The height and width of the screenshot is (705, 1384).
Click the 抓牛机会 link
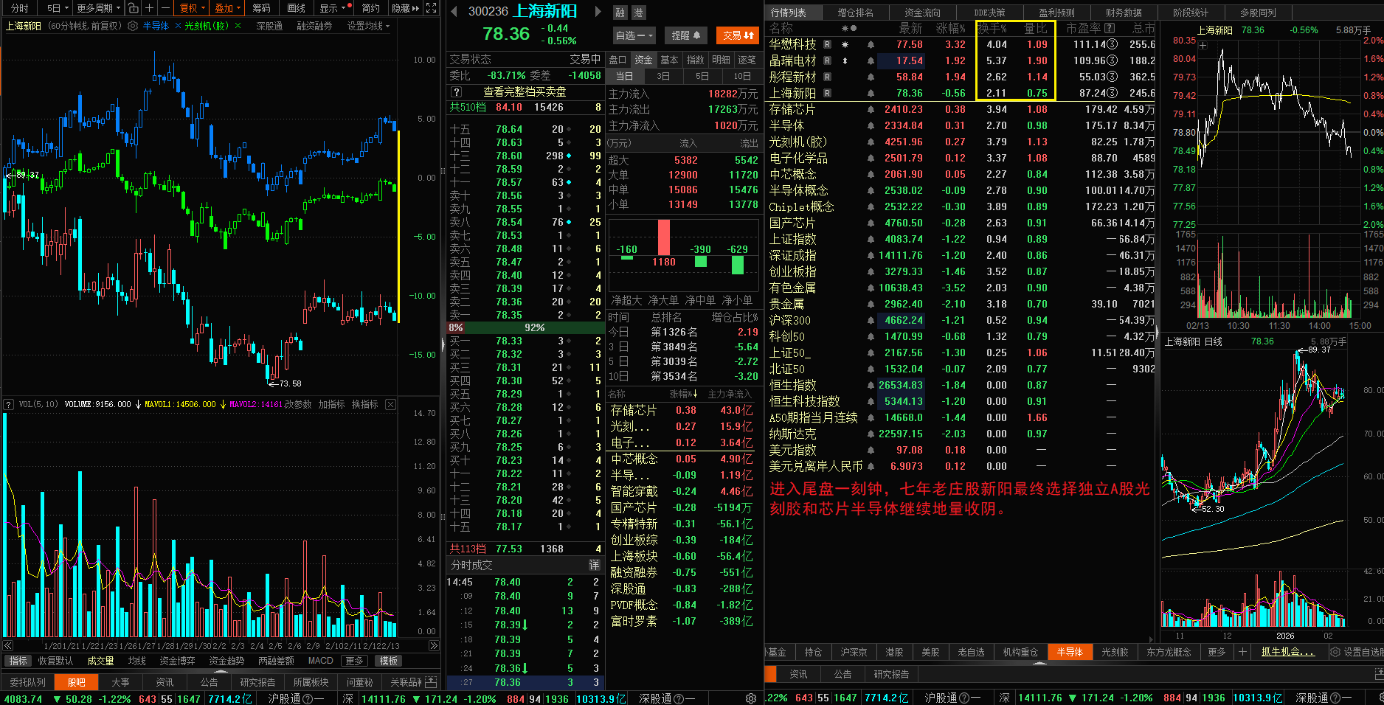(x=1287, y=652)
